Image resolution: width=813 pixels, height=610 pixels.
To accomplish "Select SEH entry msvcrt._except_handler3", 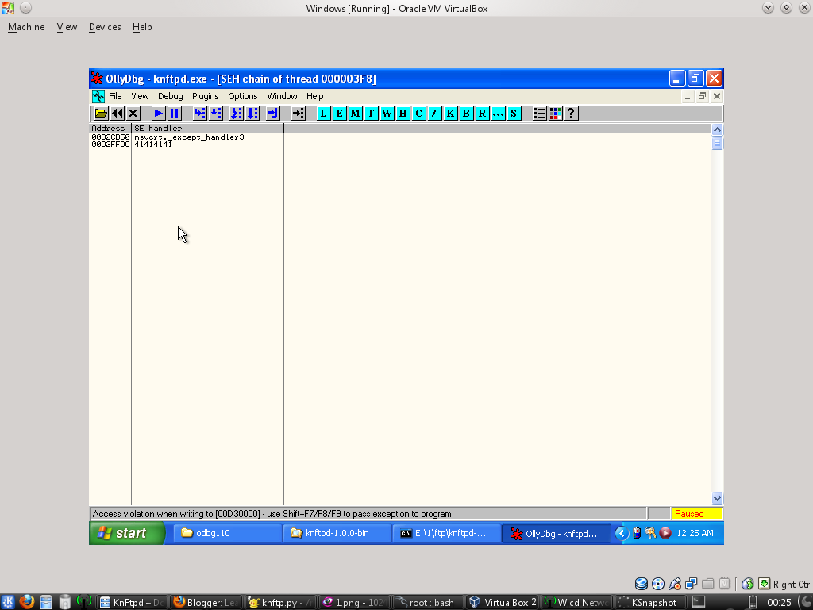I will 189,137.
